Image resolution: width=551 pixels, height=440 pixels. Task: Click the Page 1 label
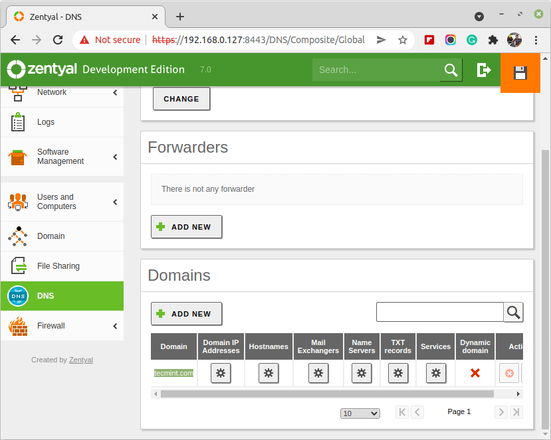[459, 411]
